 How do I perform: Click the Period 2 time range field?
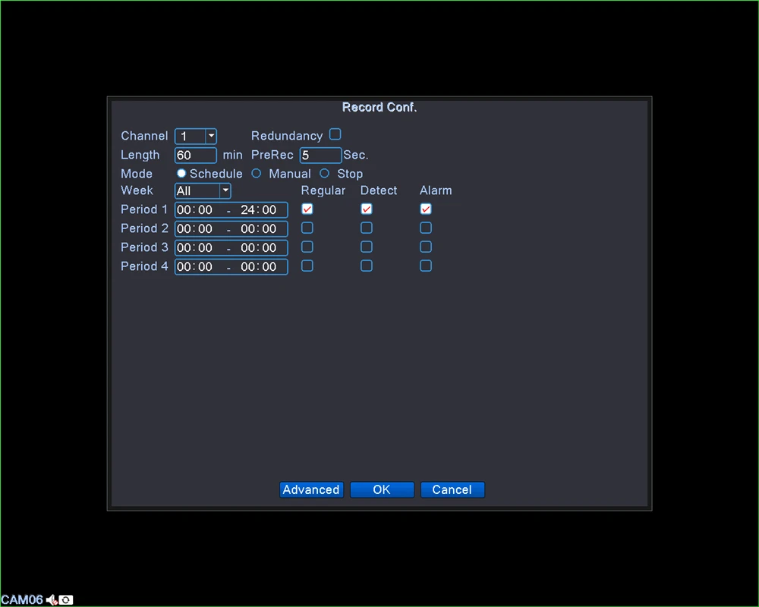click(231, 228)
